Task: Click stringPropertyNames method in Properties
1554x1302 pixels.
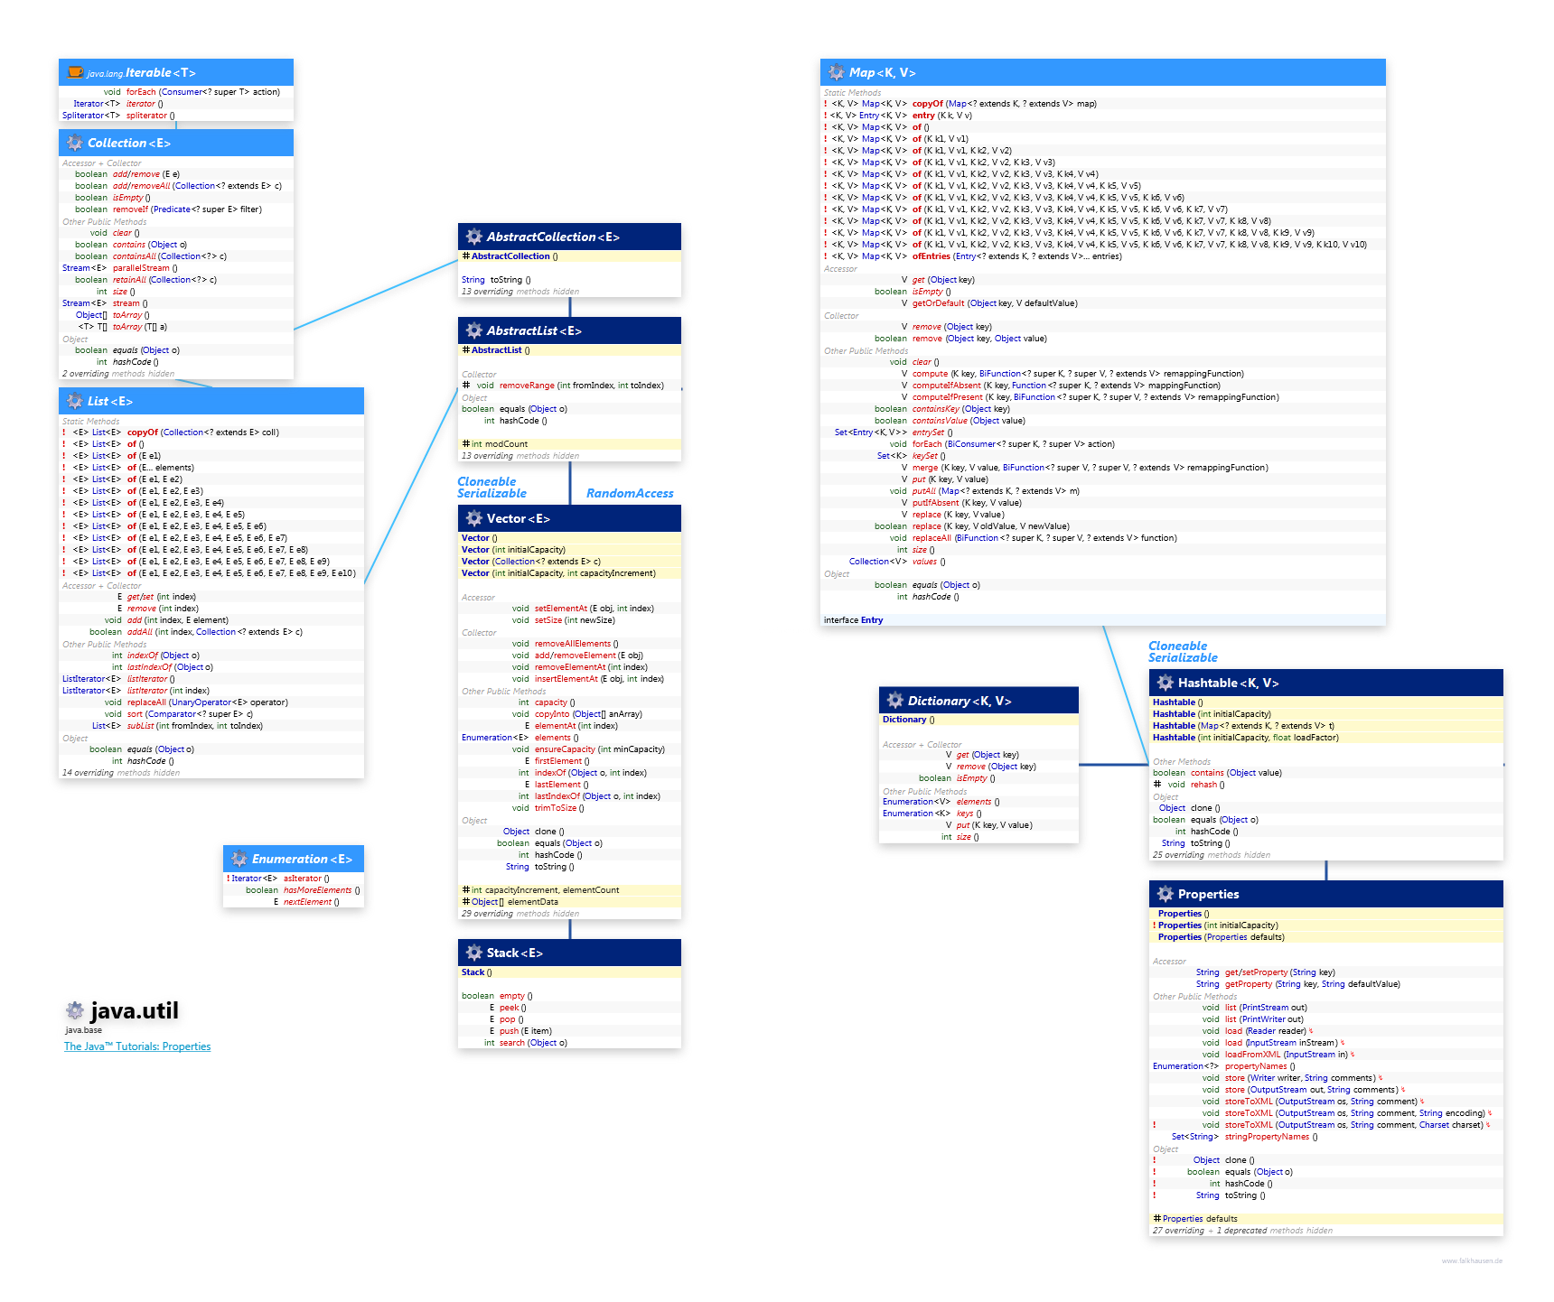Action: pyautogui.click(x=1267, y=1137)
